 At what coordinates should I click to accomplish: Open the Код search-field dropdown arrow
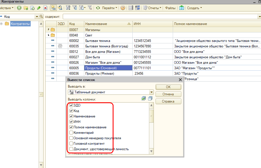tap(37, 17)
